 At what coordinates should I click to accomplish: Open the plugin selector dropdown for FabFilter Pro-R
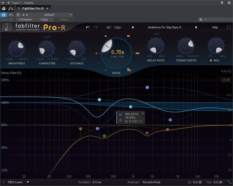pos(33,8)
